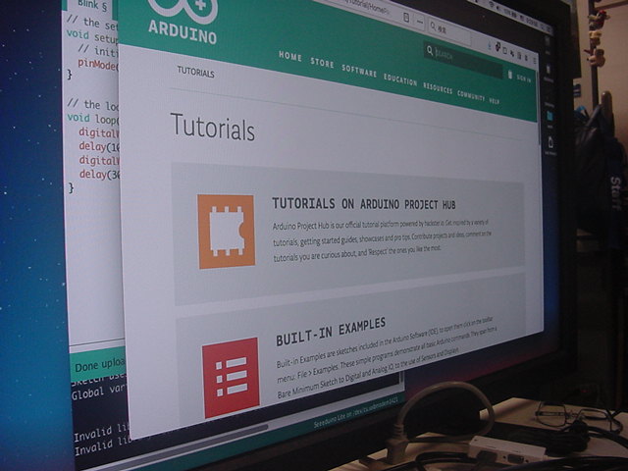
Task: Click the SIGN IN link
Action: [x=523, y=78]
